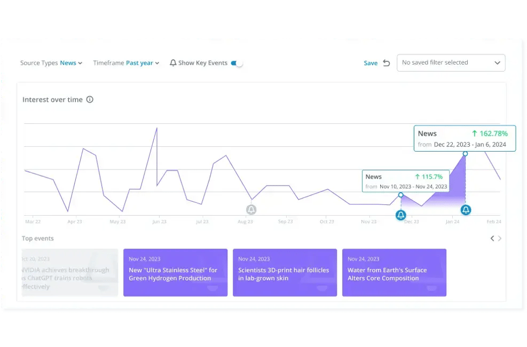Open the Timeframe Past year dropdown

tap(141, 63)
